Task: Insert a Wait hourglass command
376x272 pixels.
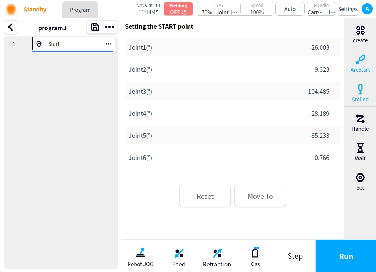Action: click(x=360, y=152)
